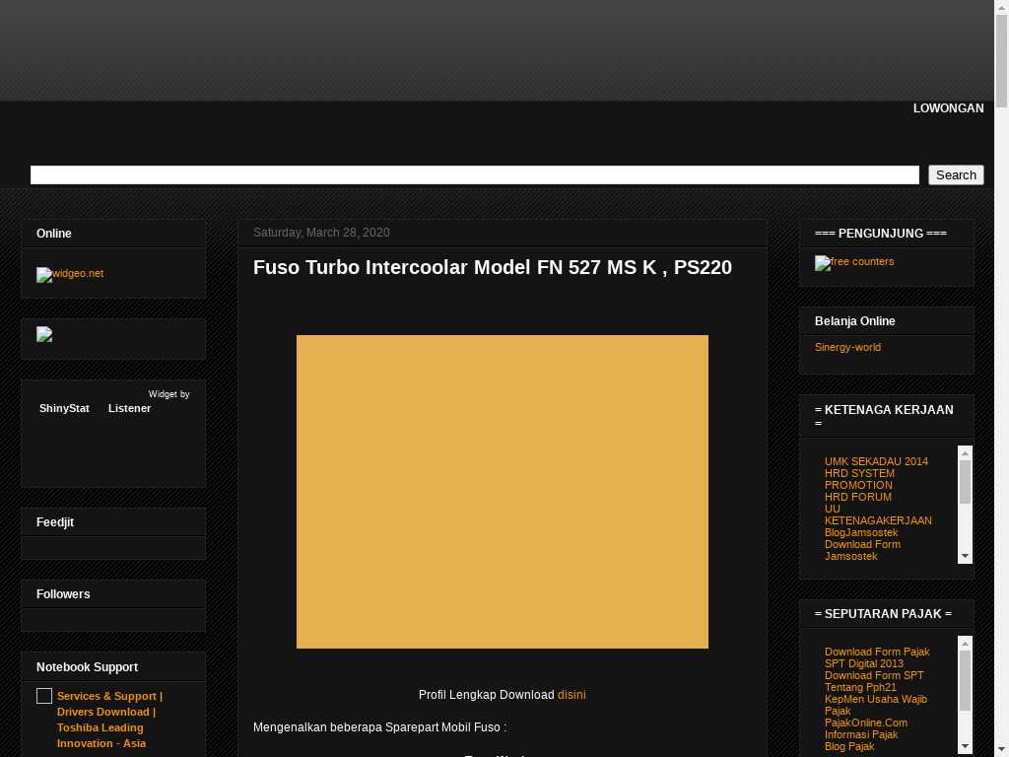1009x757 pixels.
Task: Open UMK SEKADAU 2014 link
Action: [x=876, y=461]
